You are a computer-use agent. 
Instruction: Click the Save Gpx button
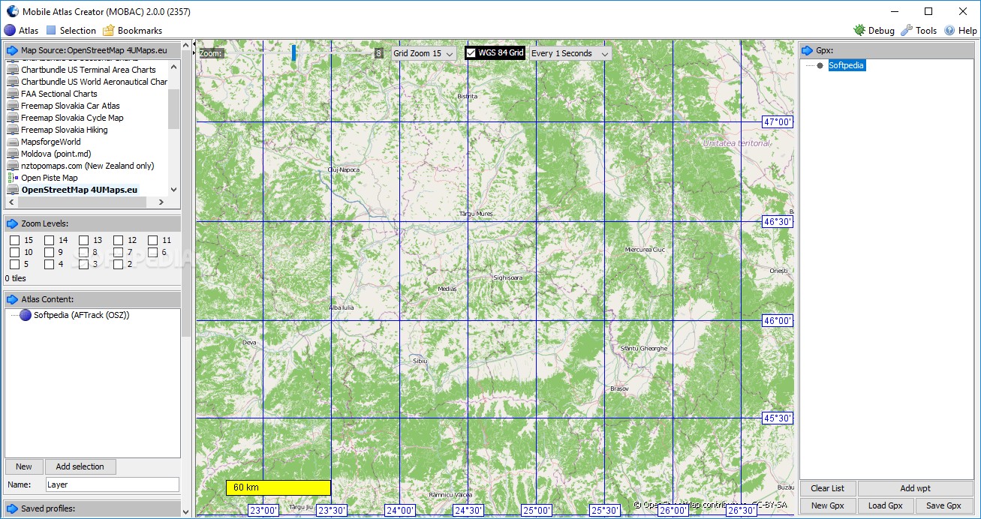tap(944, 505)
